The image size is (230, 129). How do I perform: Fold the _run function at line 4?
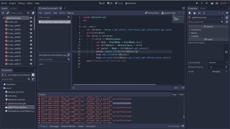click(x=82, y=27)
